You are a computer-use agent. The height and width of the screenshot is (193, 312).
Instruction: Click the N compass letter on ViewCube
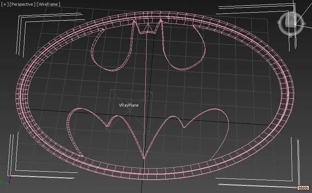coord(278,23)
